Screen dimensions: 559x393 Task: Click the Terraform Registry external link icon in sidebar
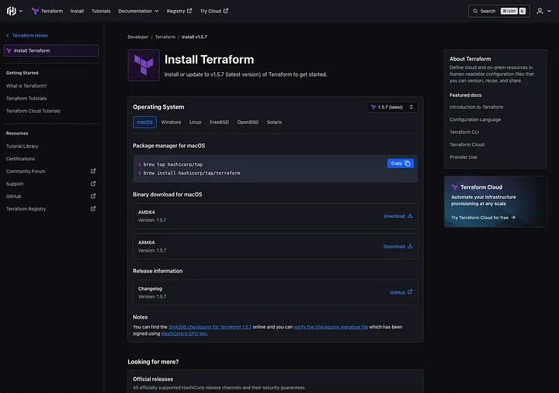click(x=93, y=209)
